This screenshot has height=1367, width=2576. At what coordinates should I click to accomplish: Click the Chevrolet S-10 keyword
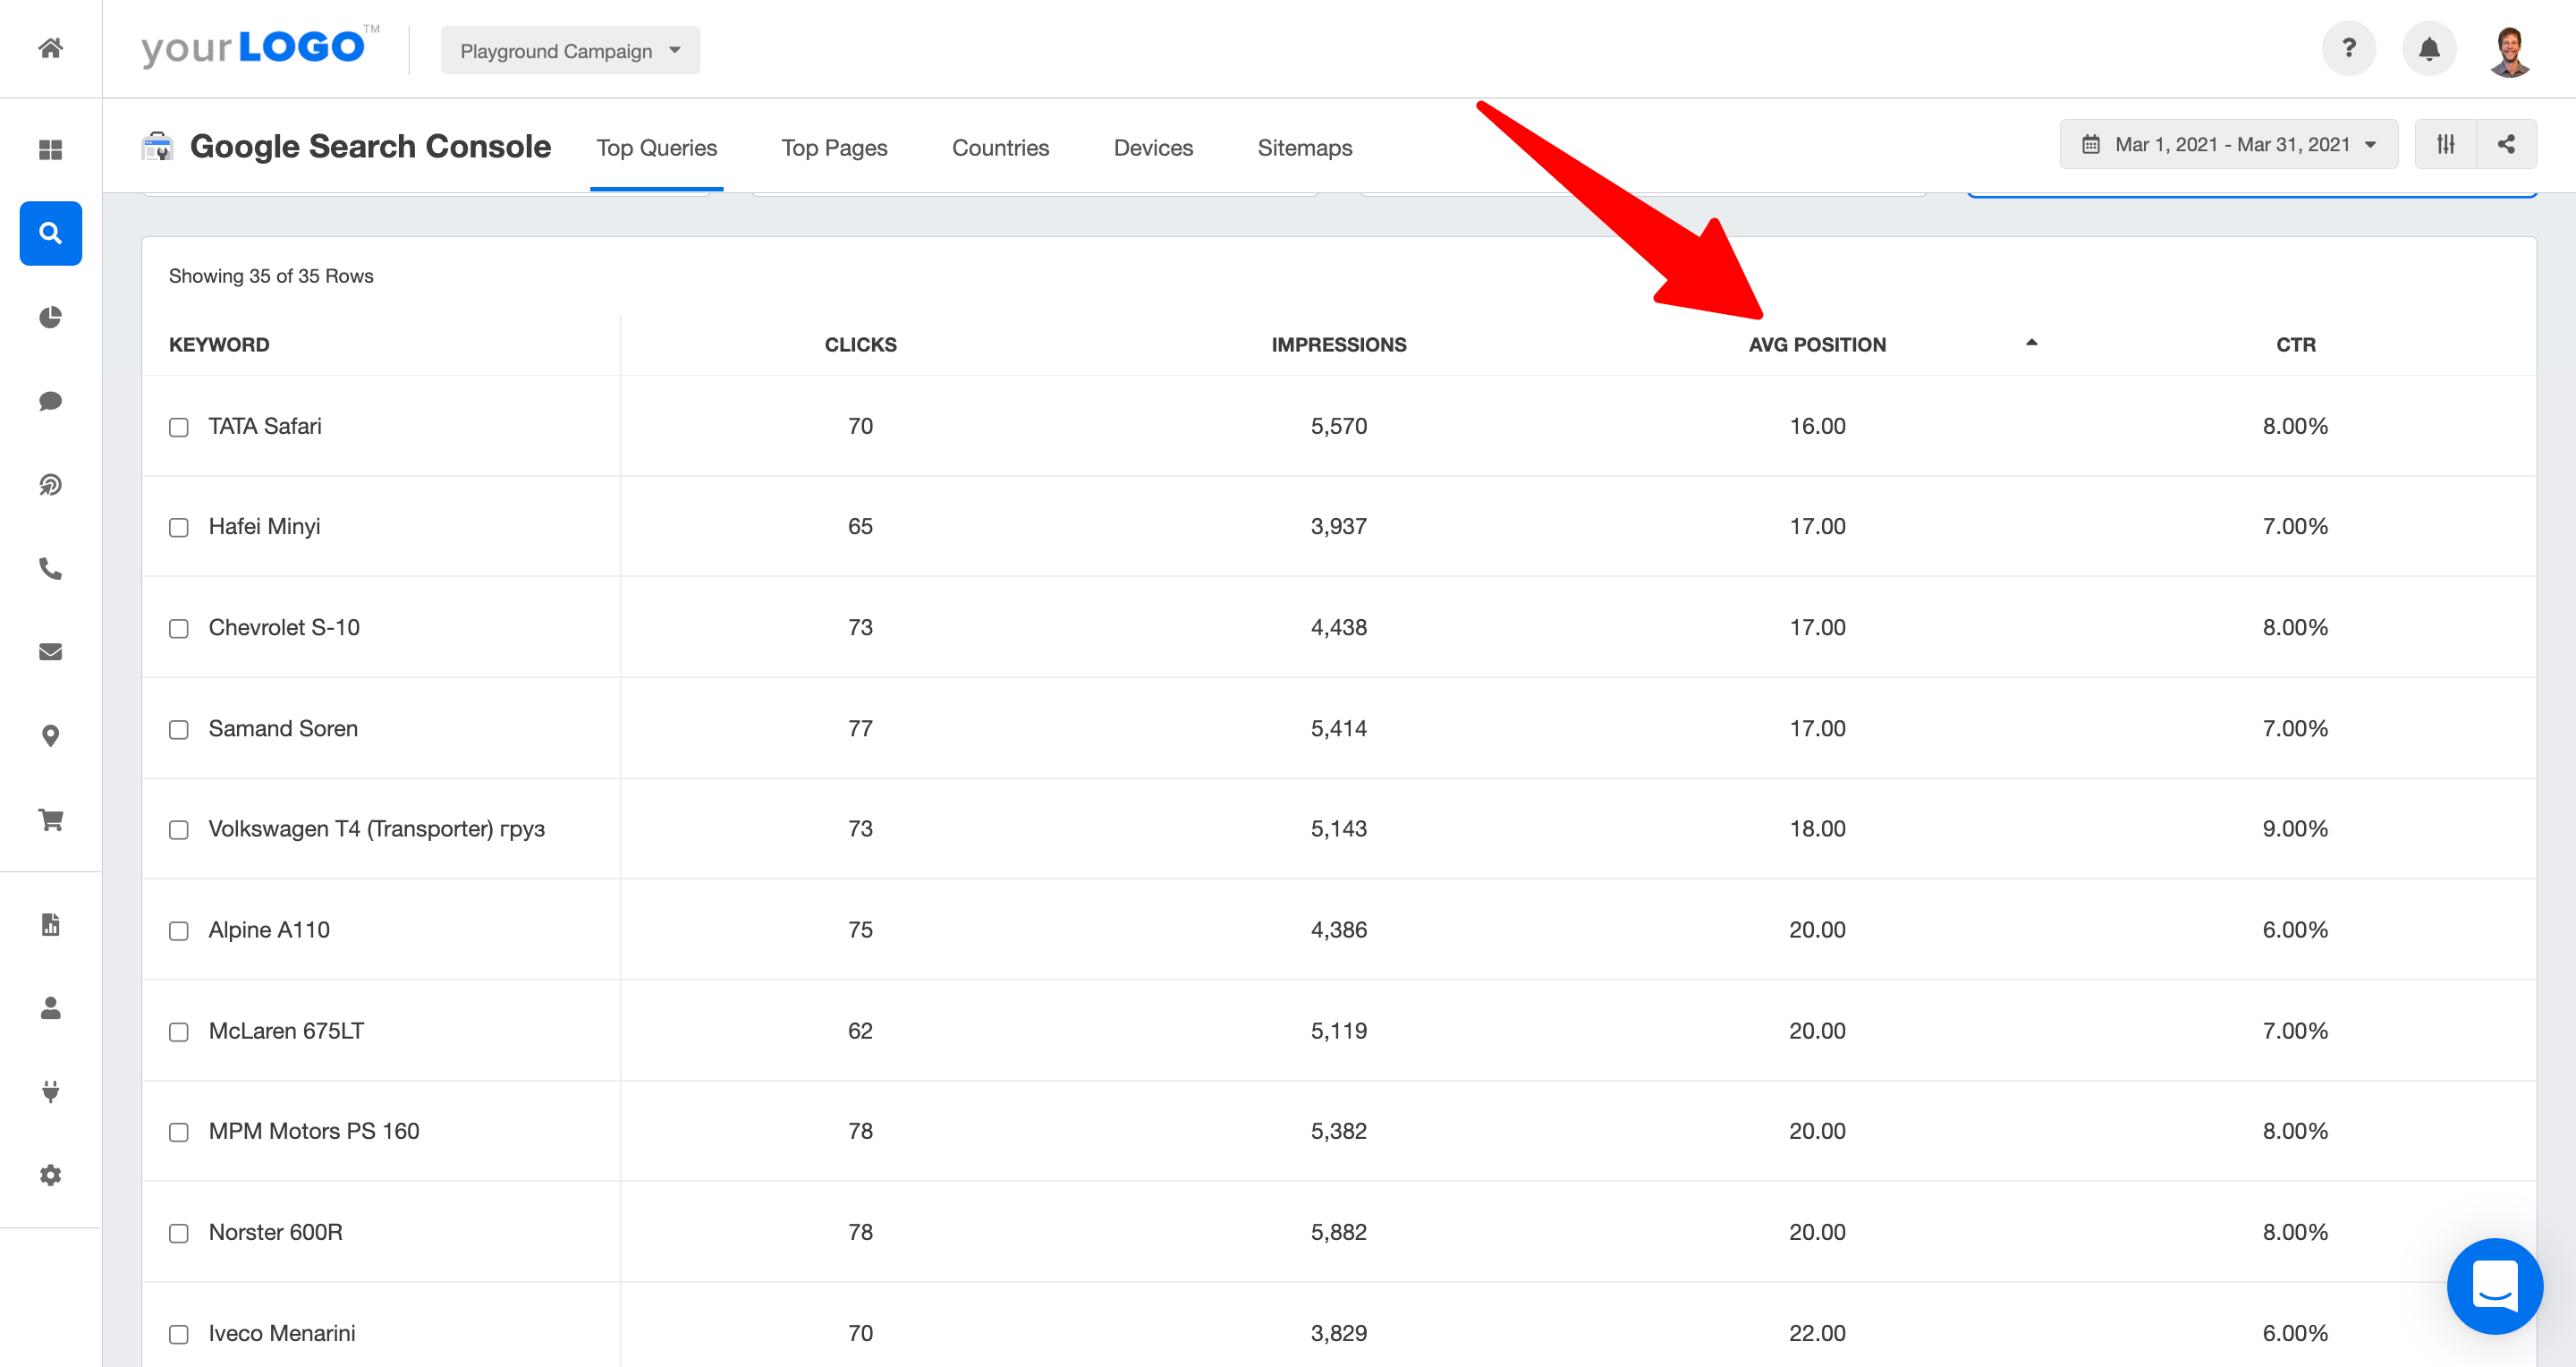(x=284, y=627)
